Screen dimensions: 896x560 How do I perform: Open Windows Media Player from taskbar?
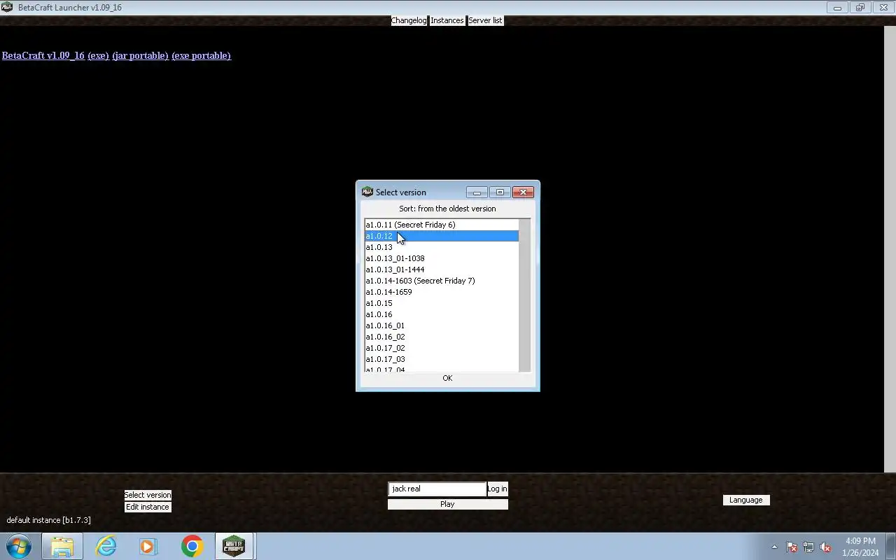(148, 546)
